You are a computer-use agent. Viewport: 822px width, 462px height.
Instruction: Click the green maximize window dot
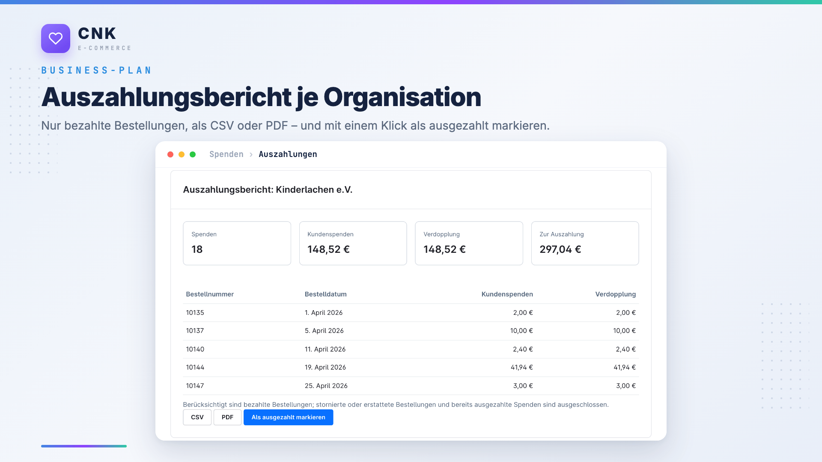tap(193, 154)
